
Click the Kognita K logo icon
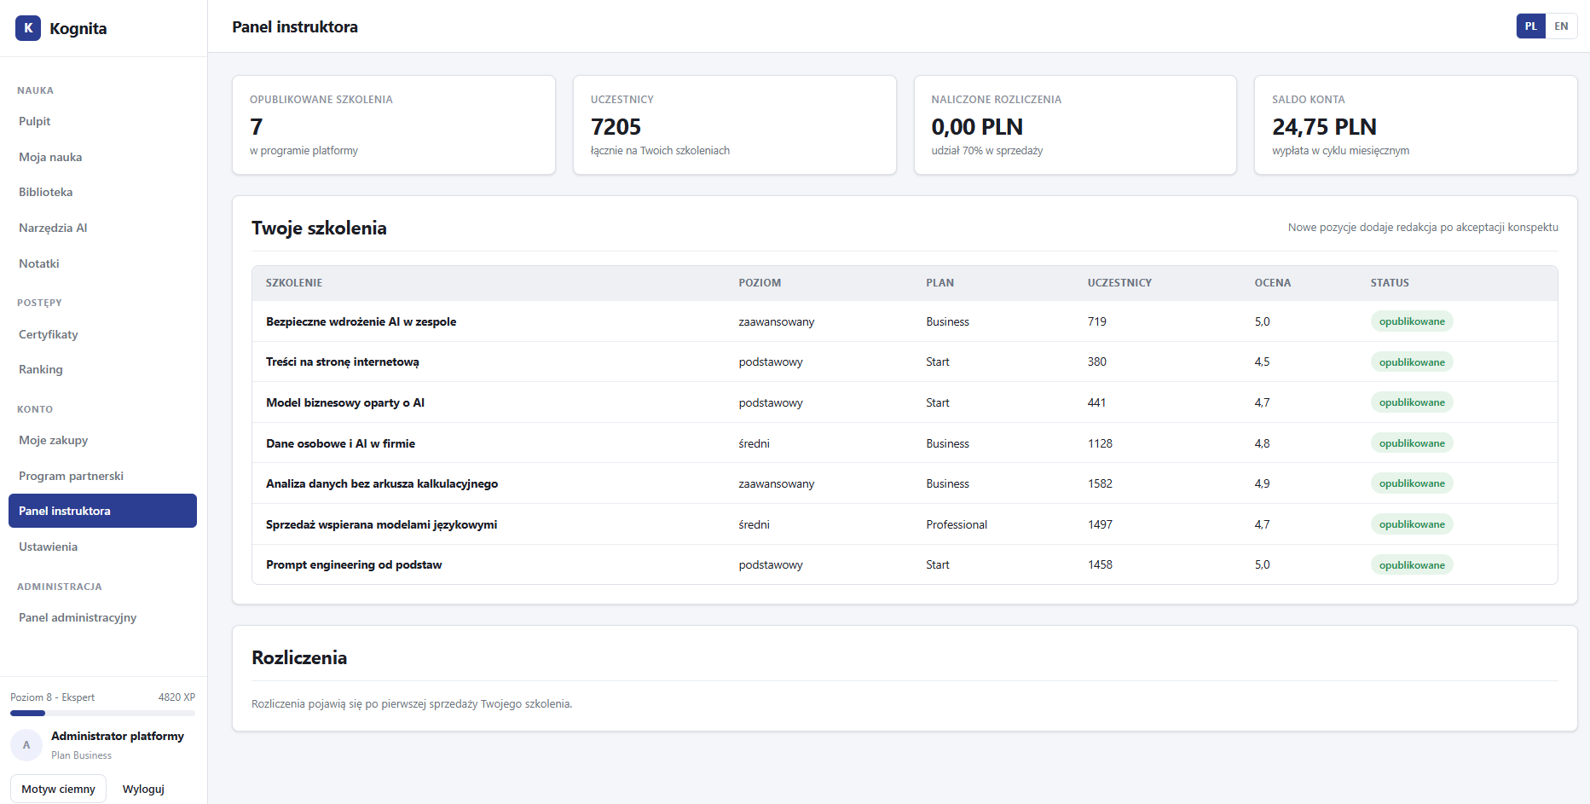28,28
